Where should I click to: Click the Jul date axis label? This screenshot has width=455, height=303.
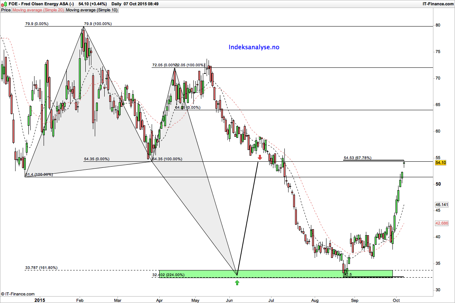pyautogui.click(x=271, y=300)
